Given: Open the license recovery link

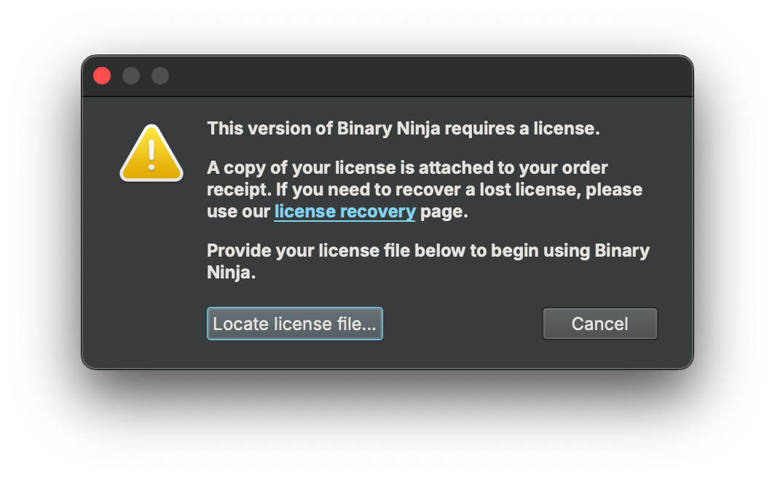Looking at the screenshot, I should tap(345, 212).
